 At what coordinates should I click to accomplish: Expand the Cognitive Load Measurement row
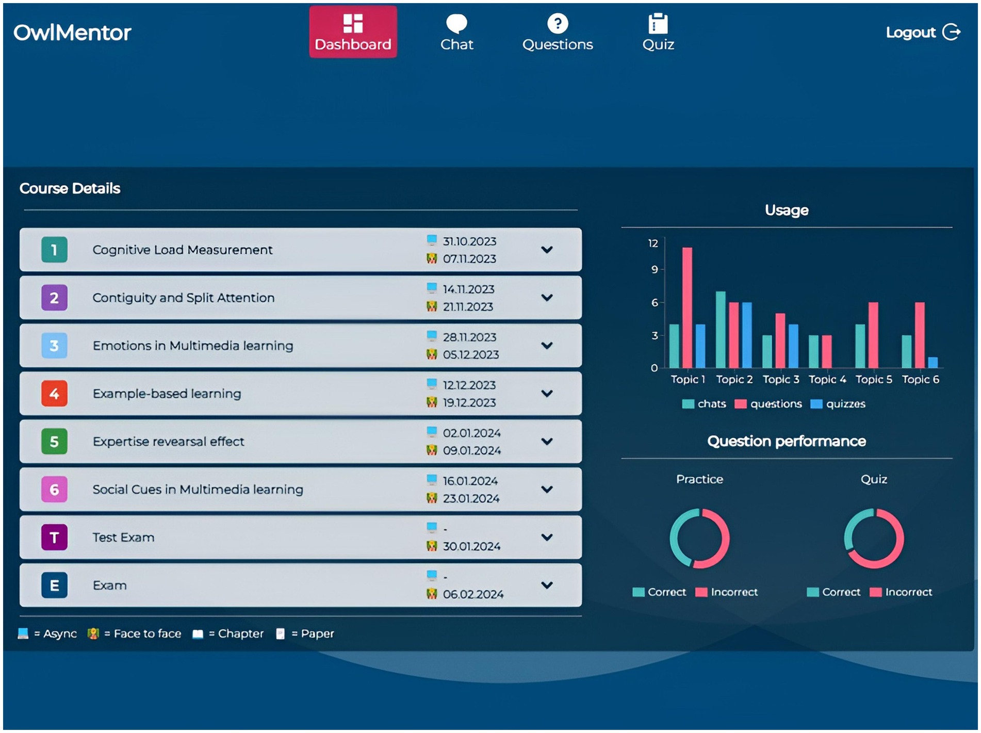[547, 250]
